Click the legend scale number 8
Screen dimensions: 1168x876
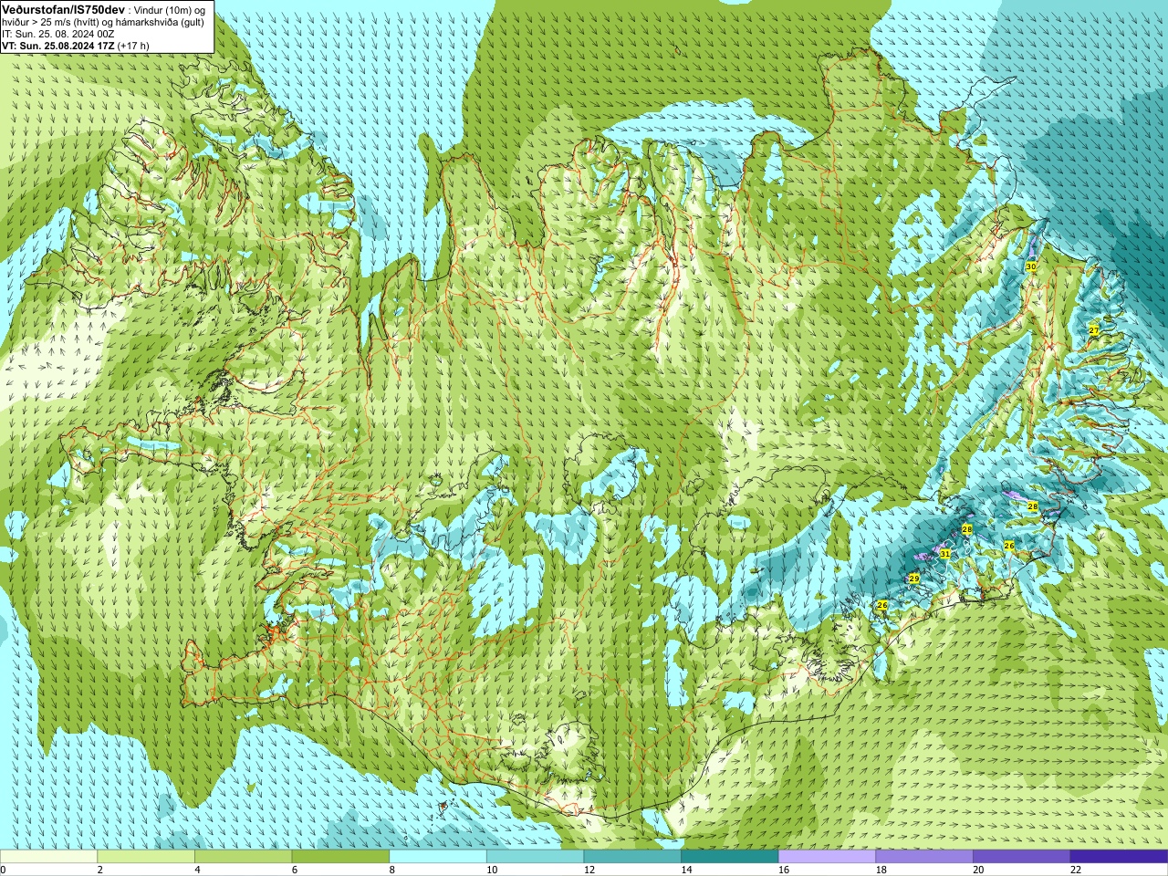pyautogui.click(x=391, y=870)
